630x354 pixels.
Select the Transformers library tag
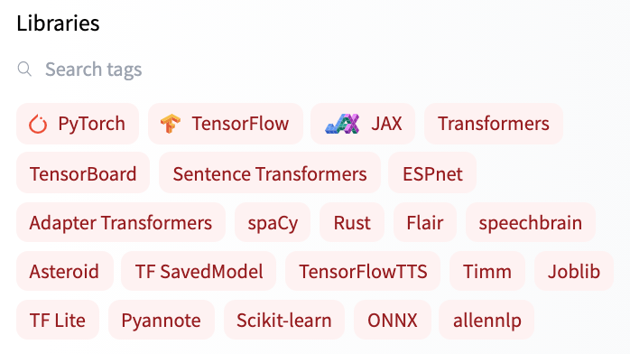(494, 124)
